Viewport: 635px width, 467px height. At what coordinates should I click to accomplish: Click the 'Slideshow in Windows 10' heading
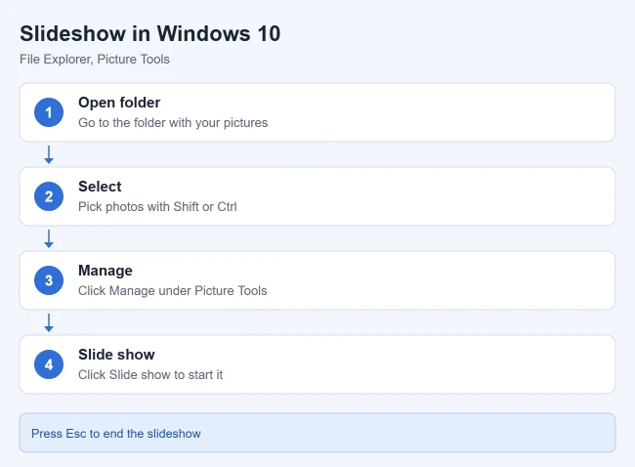pyautogui.click(x=149, y=33)
